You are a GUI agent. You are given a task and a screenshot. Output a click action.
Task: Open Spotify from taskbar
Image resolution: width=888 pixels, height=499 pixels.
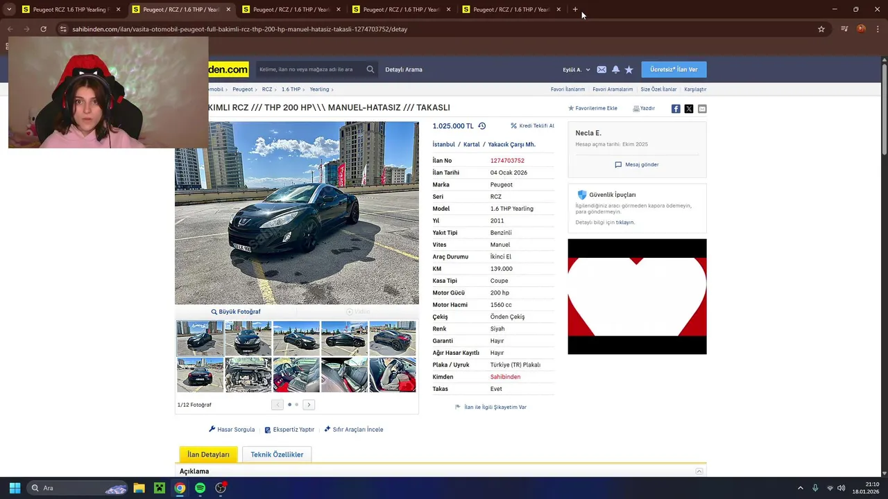point(200,488)
